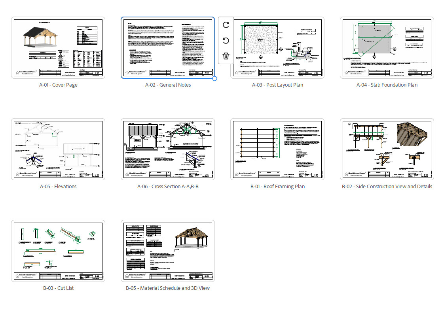The width and height of the screenshot is (442, 310).
Task: Rotate selected page counterclockwise
Action: click(226, 41)
